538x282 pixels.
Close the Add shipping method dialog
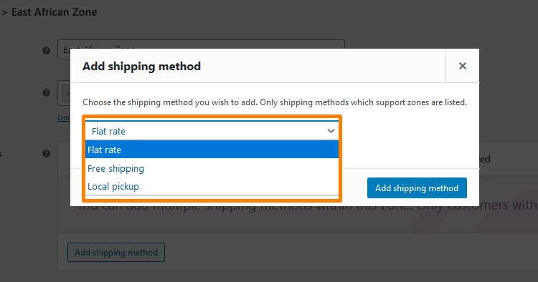pos(462,66)
